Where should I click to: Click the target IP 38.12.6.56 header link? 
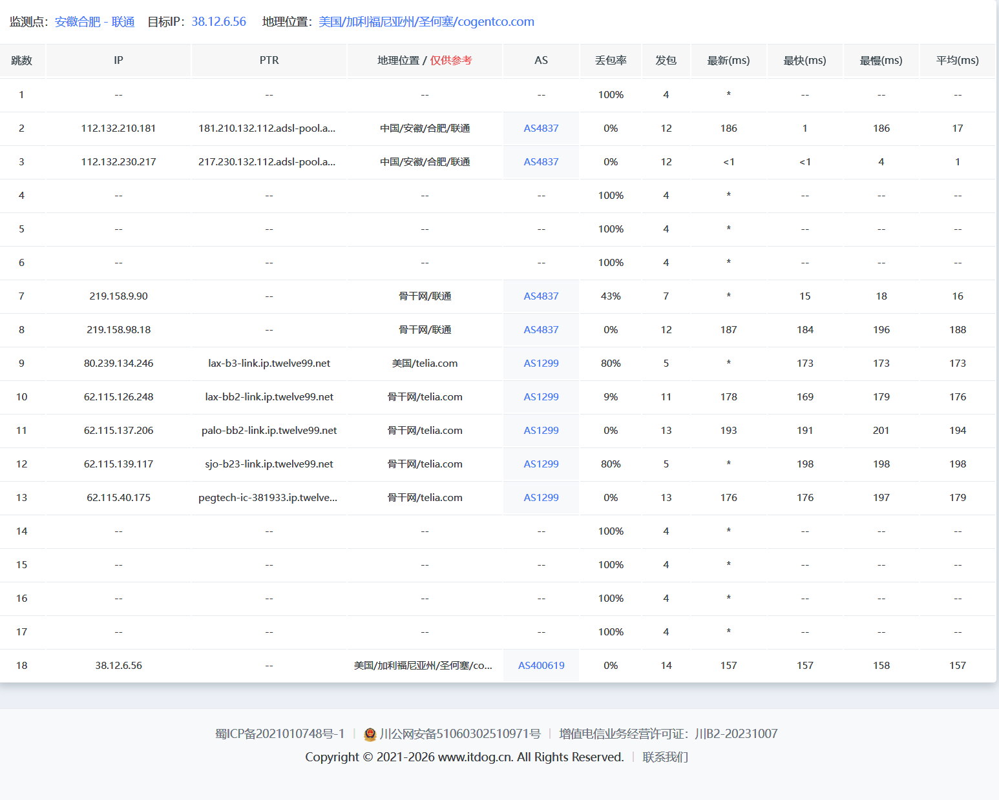point(218,22)
